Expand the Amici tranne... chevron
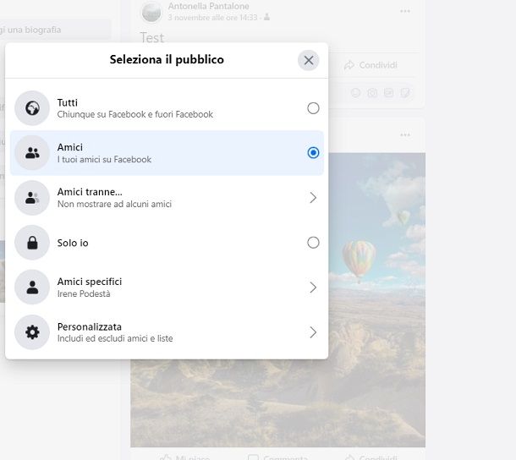 (x=313, y=198)
